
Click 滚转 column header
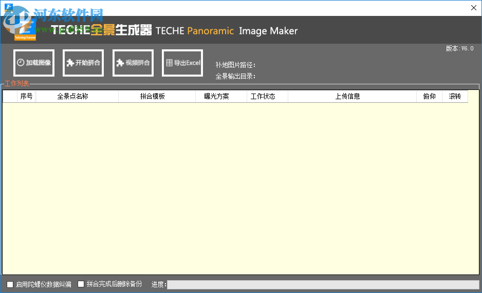[455, 96]
